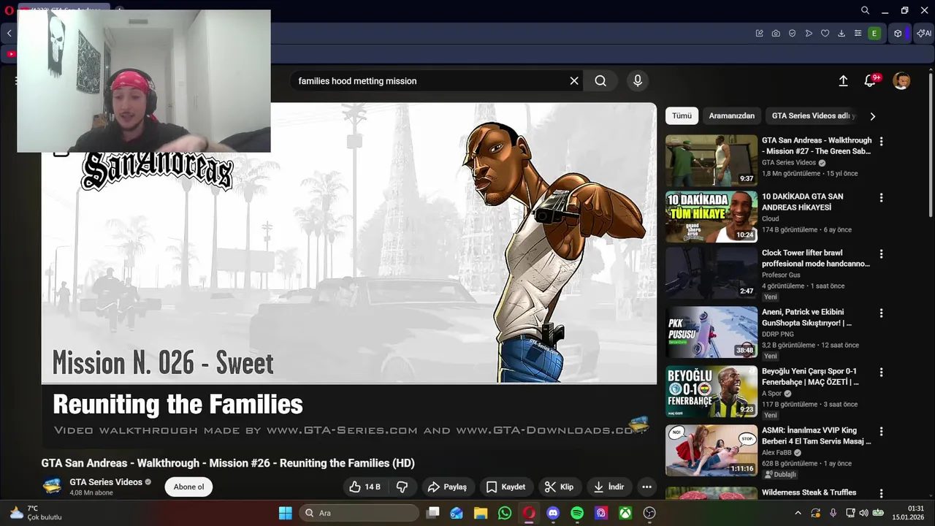Dislike the video with the thumbs-down icon

[x=402, y=487]
